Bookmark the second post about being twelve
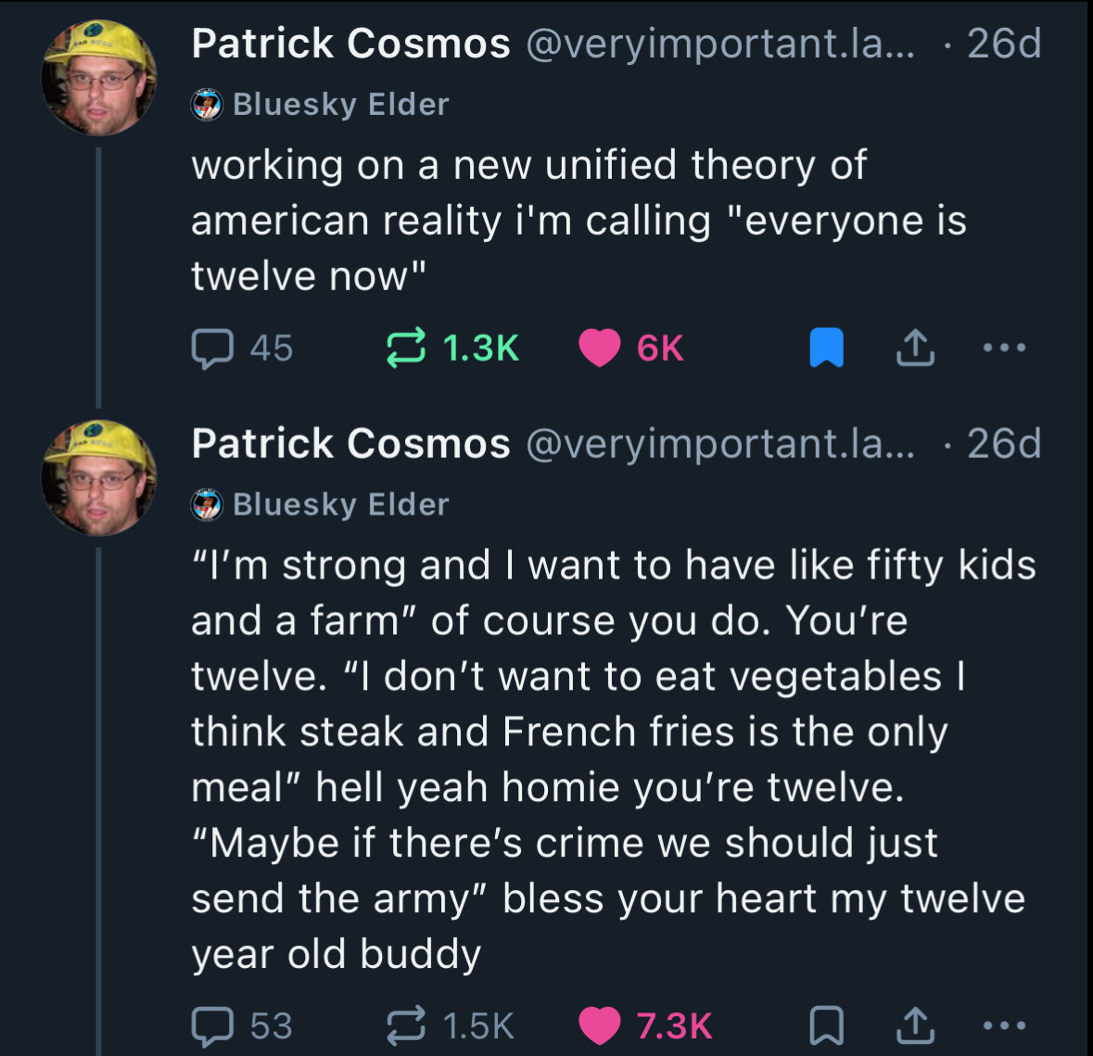This screenshot has width=1093, height=1056. click(x=826, y=1025)
